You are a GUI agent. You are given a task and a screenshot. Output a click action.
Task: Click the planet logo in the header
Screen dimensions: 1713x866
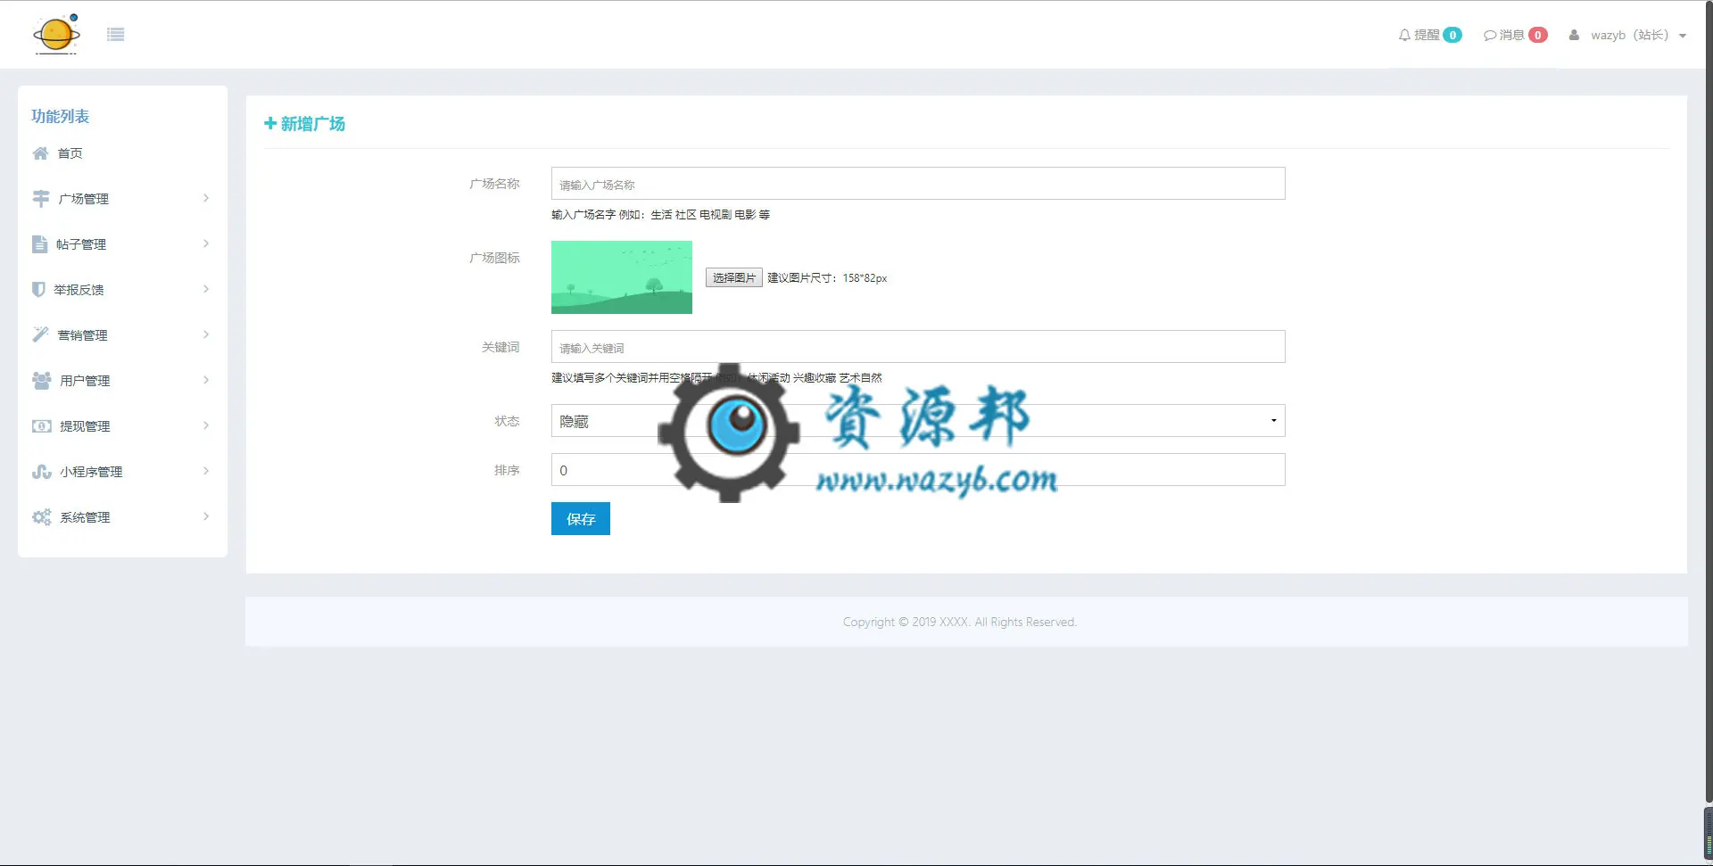coord(56,35)
